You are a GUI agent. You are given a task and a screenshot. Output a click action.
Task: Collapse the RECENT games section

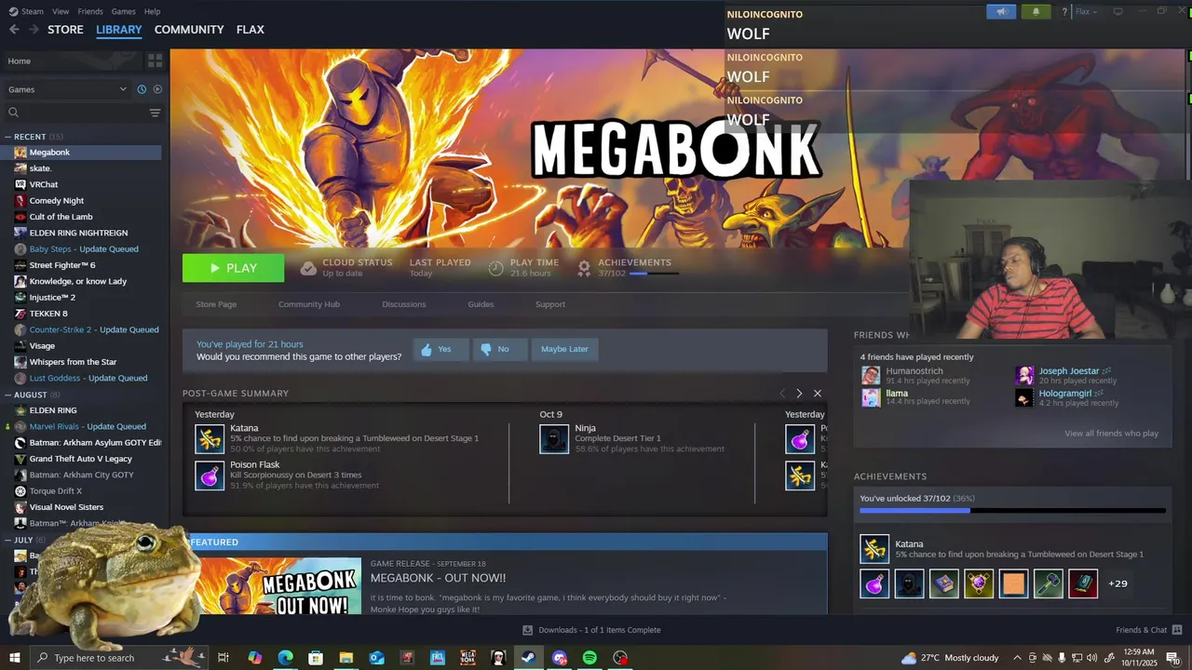point(8,137)
